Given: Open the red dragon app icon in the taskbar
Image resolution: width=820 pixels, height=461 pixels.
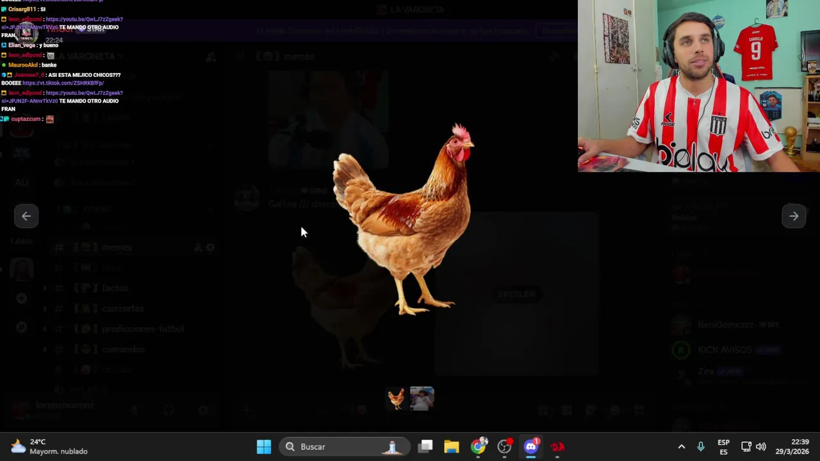Looking at the screenshot, I should [557, 446].
